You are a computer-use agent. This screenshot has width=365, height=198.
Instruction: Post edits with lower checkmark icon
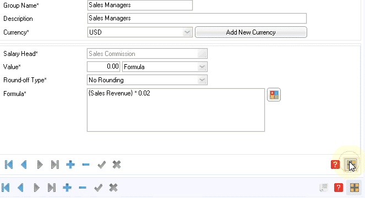(x=98, y=188)
